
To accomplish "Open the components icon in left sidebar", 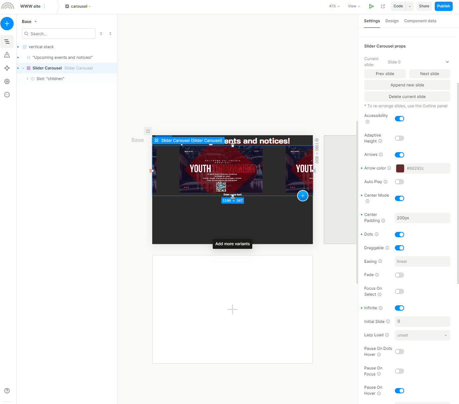I will pyautogui.click(x=7, y=68).
